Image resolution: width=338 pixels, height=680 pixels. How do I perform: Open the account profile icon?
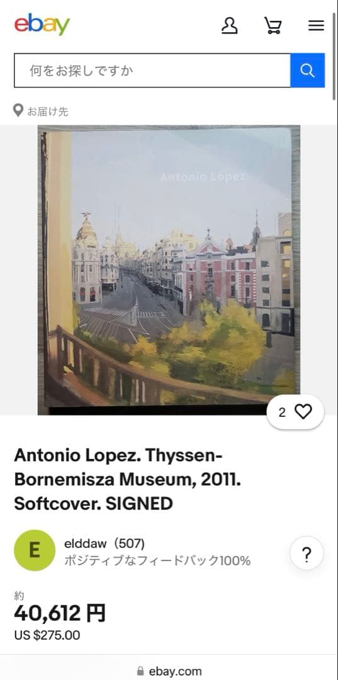click(229, 26)
